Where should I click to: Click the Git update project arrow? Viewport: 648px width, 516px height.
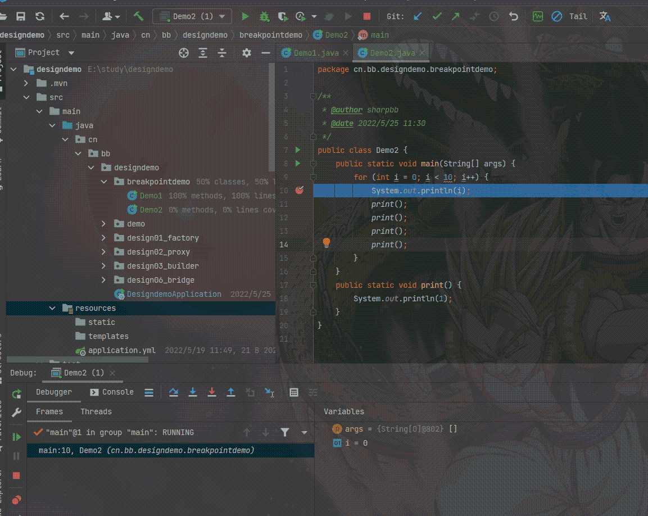pyautogui.click(x=418, y=16)
